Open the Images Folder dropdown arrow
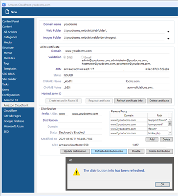Screen dimensions: 178x196 pyautogui.click(x=168, y=39)
